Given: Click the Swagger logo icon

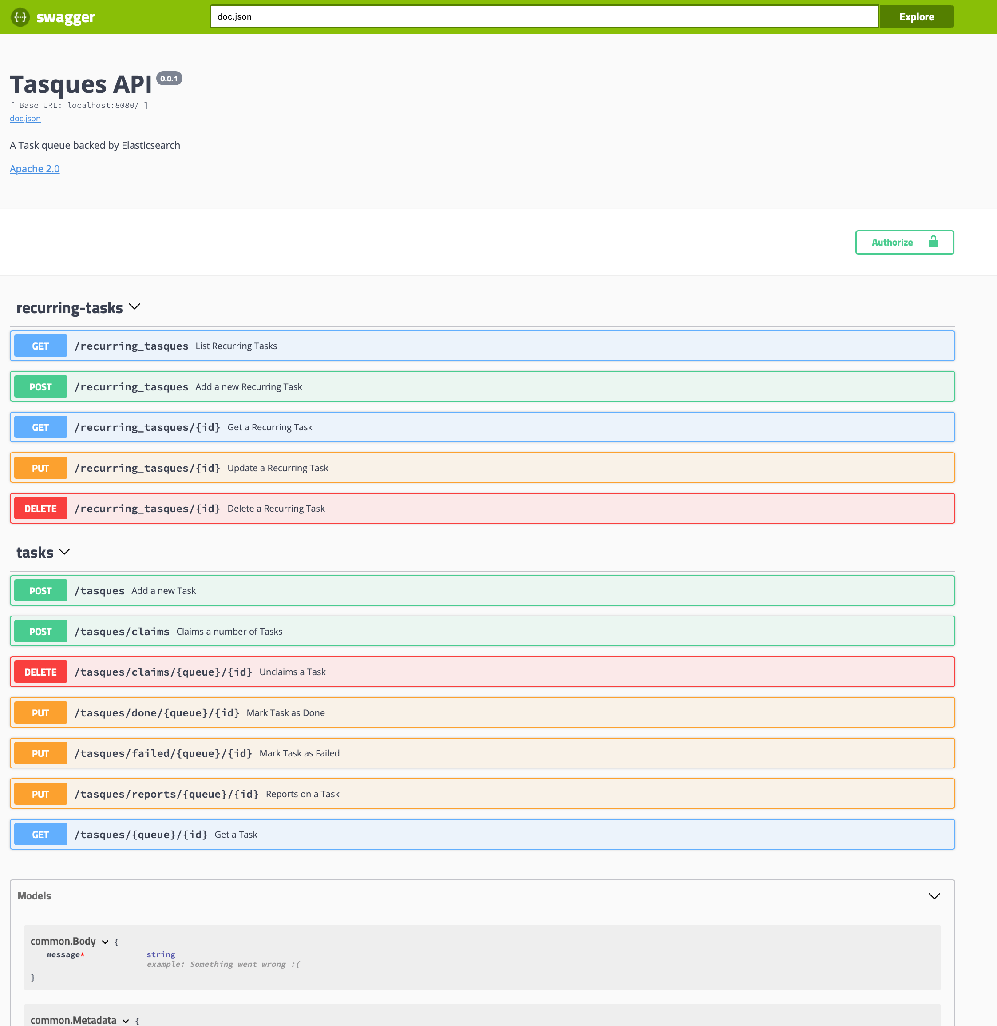Looking at the screenshot, I should pos(20,17).
